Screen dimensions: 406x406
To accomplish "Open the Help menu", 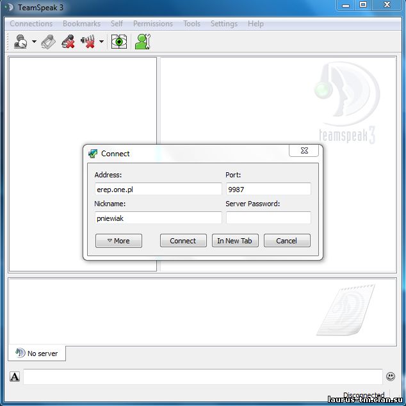I will click(256, 24).
